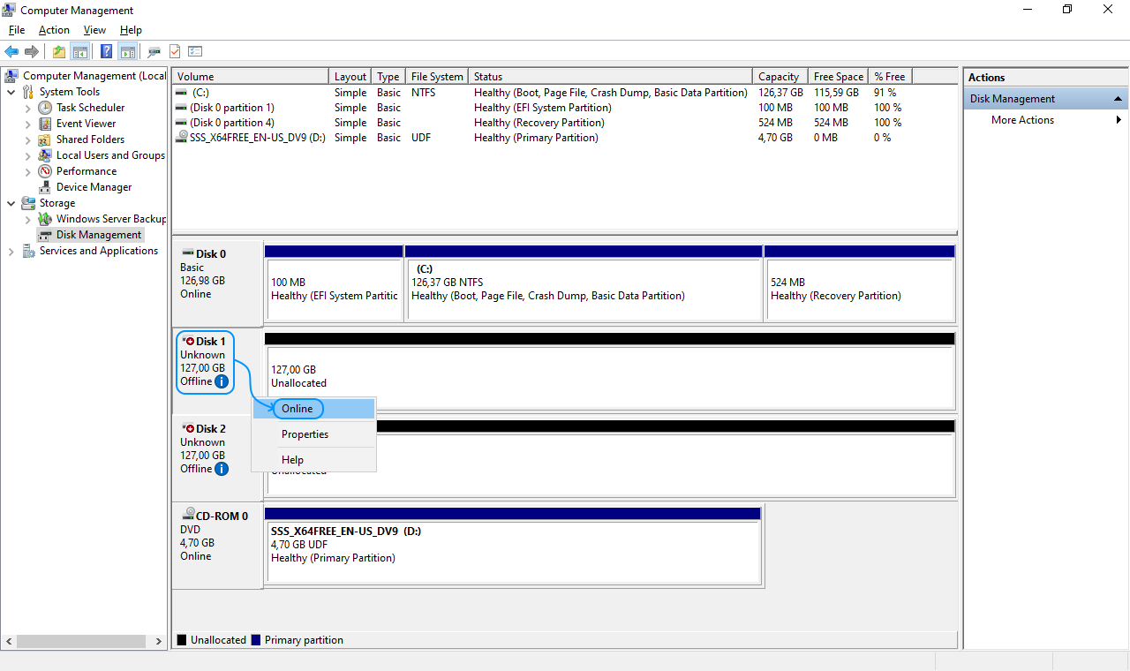
Task: Select the Event Viewer icon
Action: [45, 124]
